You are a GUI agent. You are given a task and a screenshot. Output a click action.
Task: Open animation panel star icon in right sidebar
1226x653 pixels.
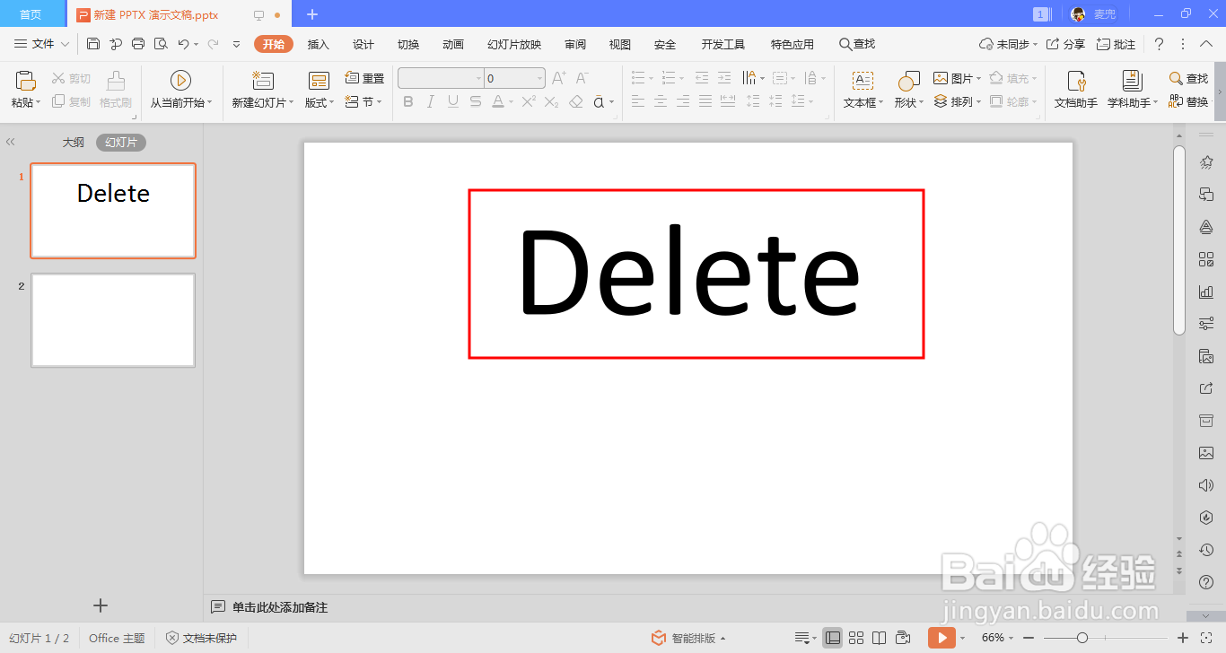coord(1206,162)
